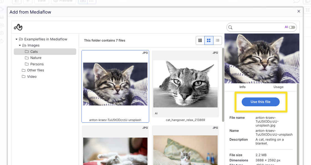
Task: Click the file grid scrollbar
Action: pos(223,85)
